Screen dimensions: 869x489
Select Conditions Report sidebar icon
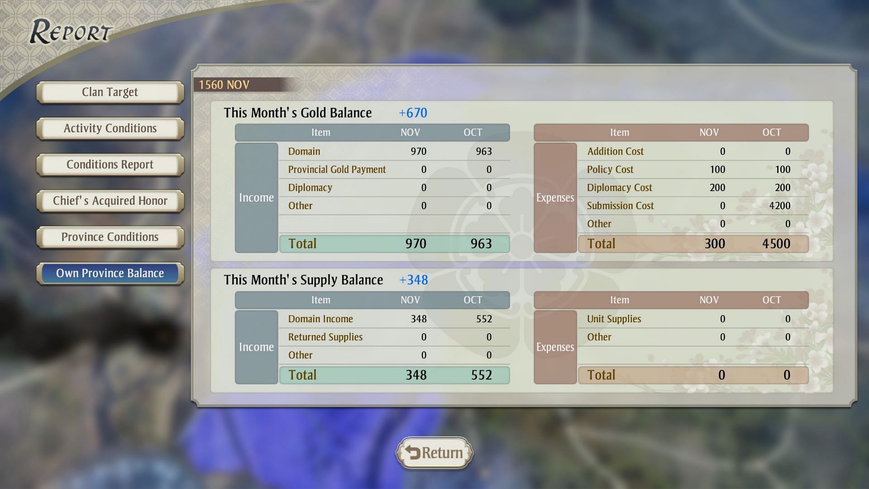(110, 163)
